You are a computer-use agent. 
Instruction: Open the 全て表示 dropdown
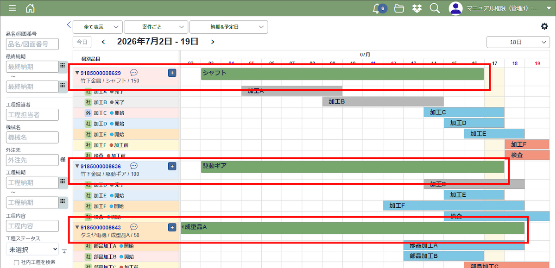[97, 27]
